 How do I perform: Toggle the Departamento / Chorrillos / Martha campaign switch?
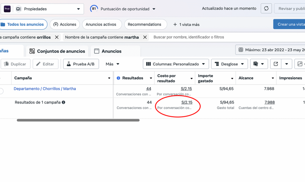pyautogui.click(x=1, y=91)
